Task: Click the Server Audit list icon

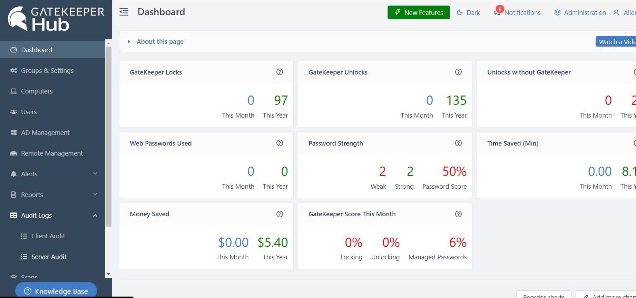Action: [x=24, y=257]
